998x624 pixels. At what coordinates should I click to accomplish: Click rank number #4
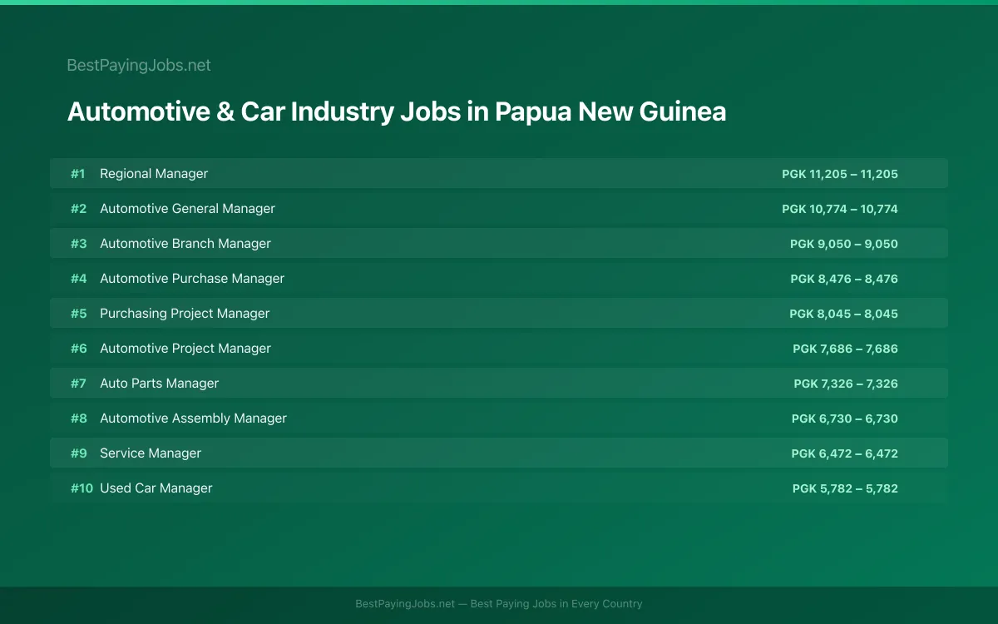coord(78,279)
